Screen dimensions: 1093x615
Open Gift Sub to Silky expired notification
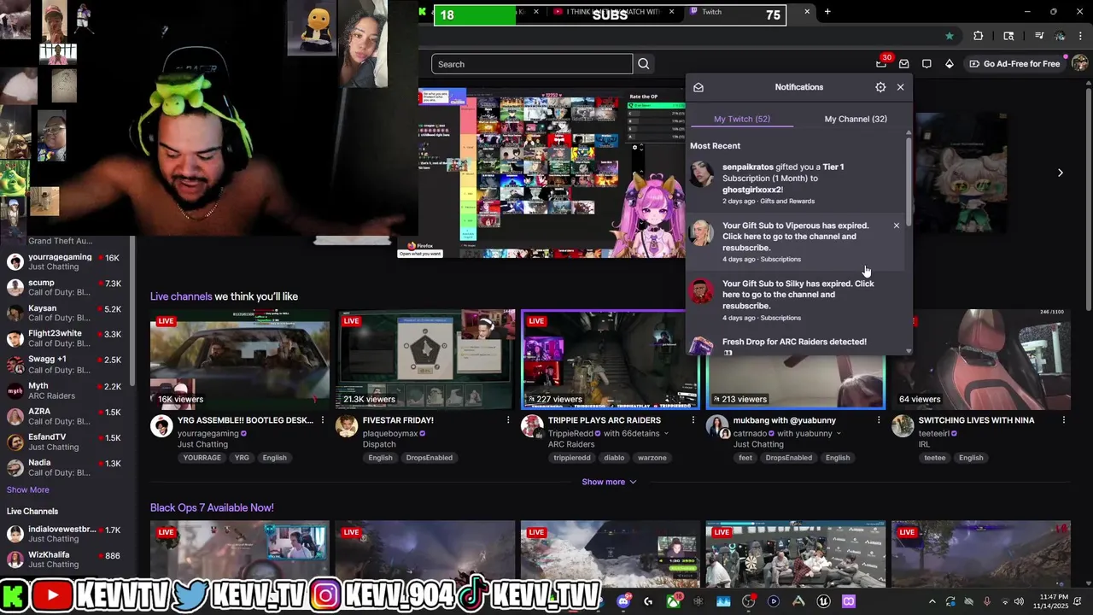[796, 300]
